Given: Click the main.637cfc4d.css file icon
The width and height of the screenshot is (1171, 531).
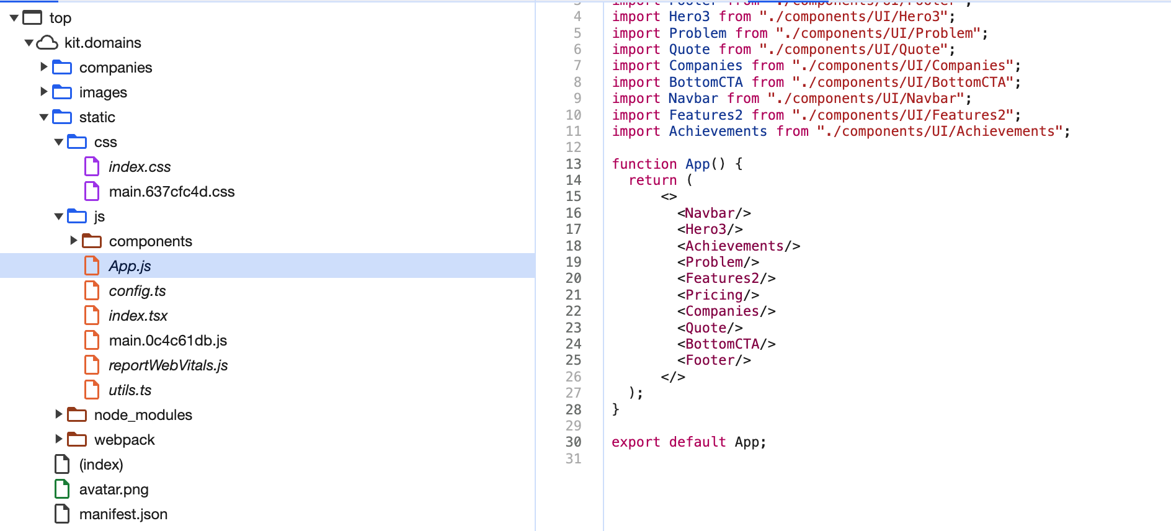Looking at the screenshot, I should pyautogui.click(x=92, y=192).
